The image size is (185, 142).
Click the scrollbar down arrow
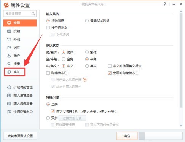point(181,126)
